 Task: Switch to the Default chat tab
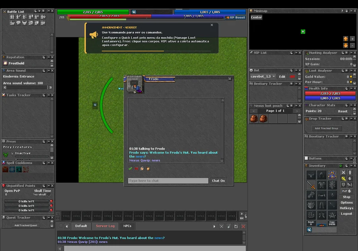(x=81, y=226)
